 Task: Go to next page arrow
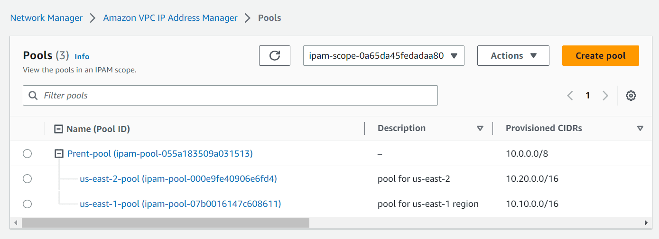(605, 96)
